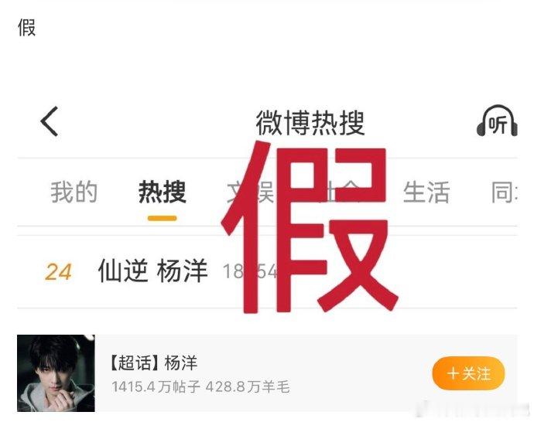Tap the orange rank number 24
This screenshot has height=422, width=534.
[x=58, y=272]
